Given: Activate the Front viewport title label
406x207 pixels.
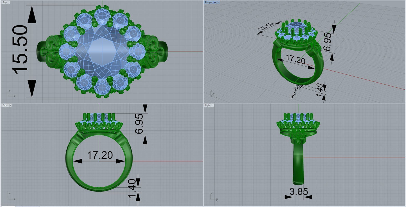Looking at the screenshot, I should (x=5, y=105).
